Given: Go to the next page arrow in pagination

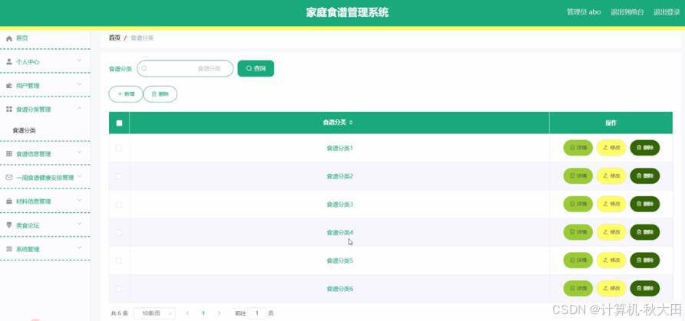Looking at the screenshot, I should 219,313.
